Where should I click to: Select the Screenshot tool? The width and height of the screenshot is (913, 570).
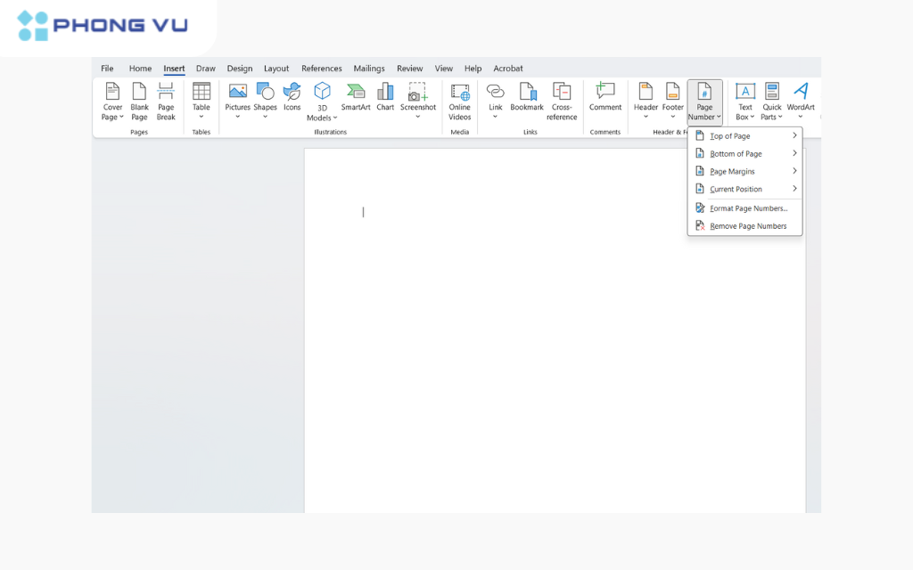[x=417, y=98]
